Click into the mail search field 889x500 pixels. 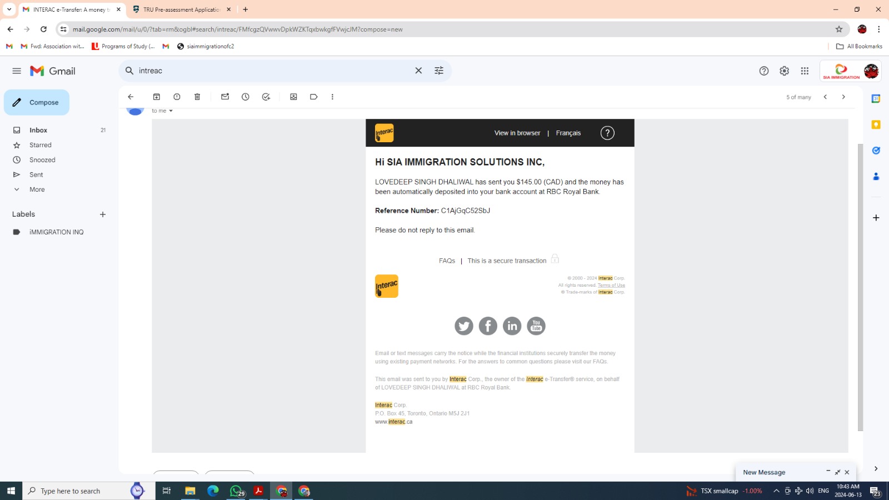point(272,71)
